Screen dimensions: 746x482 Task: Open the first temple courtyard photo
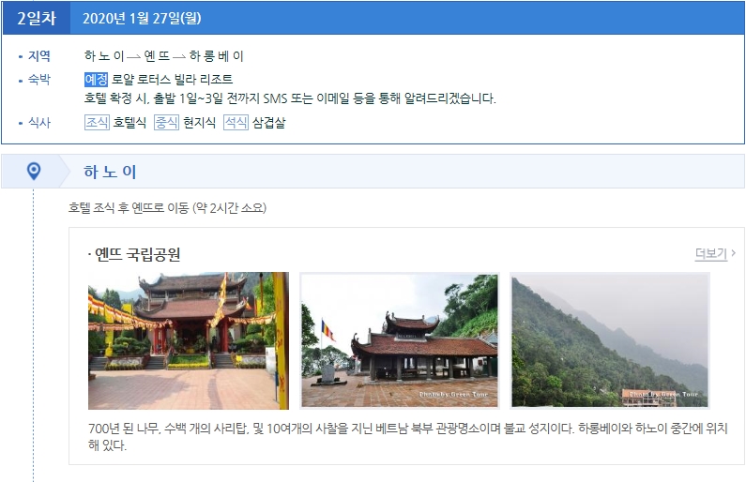click(189, 340)
